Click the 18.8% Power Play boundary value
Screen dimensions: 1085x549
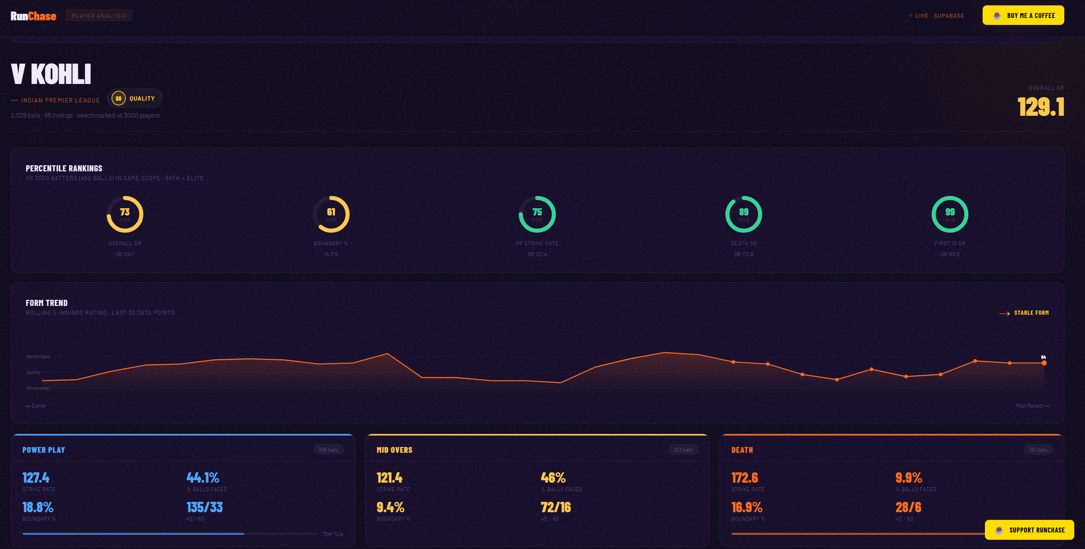(38, 507)
